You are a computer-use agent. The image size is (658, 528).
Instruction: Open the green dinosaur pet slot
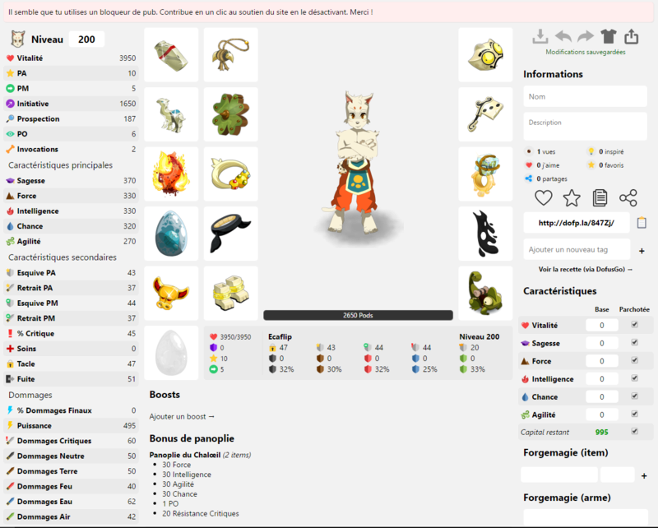click(x=485, y=294)
